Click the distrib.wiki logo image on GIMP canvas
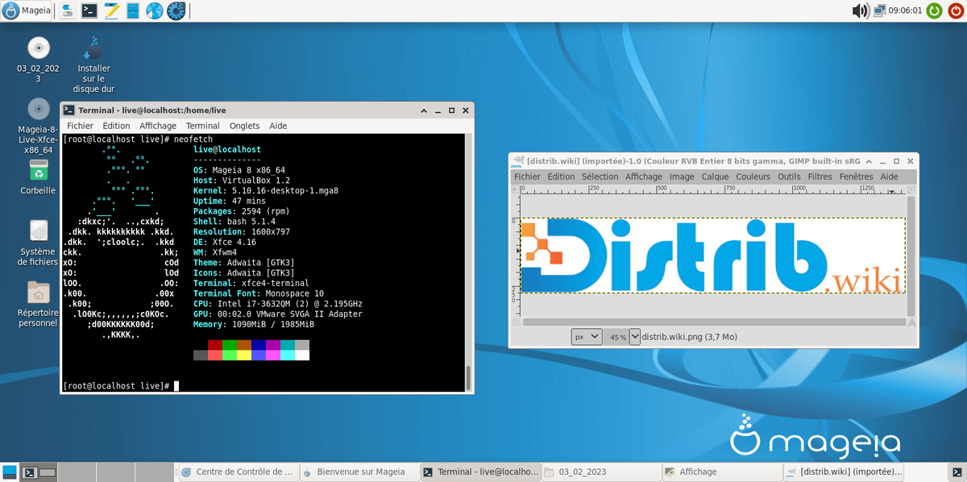The image size is (967, 482). [713, 256]
